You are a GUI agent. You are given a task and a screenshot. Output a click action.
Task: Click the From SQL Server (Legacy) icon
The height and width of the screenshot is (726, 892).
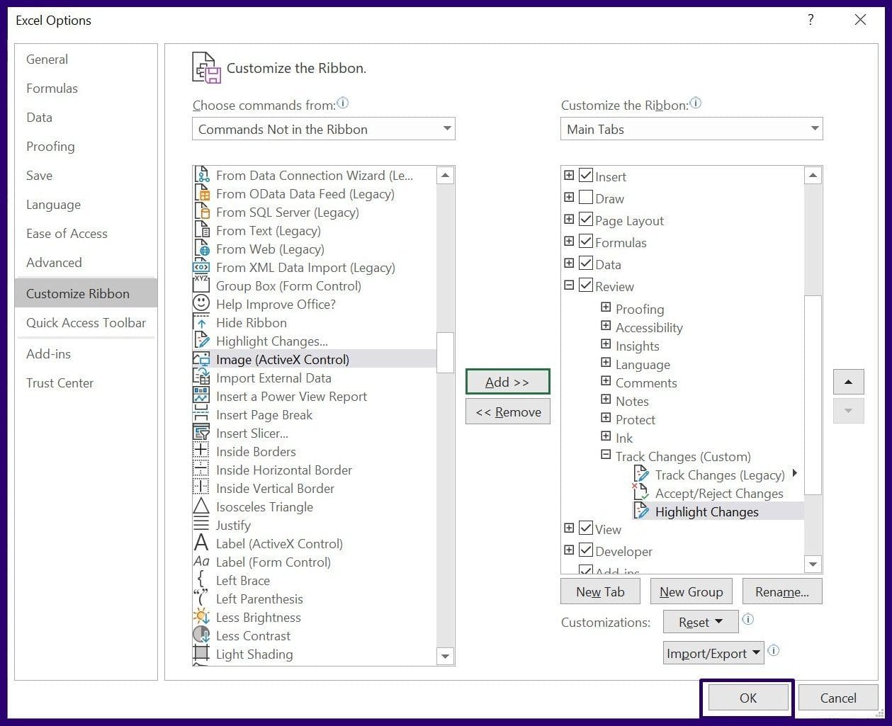(x=201, y=212)
